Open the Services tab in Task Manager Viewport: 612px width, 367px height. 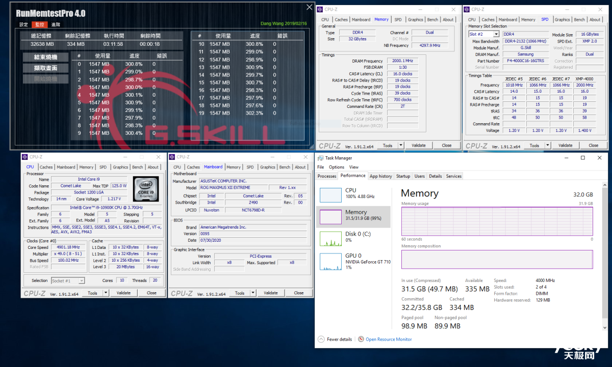pos(454,176)
